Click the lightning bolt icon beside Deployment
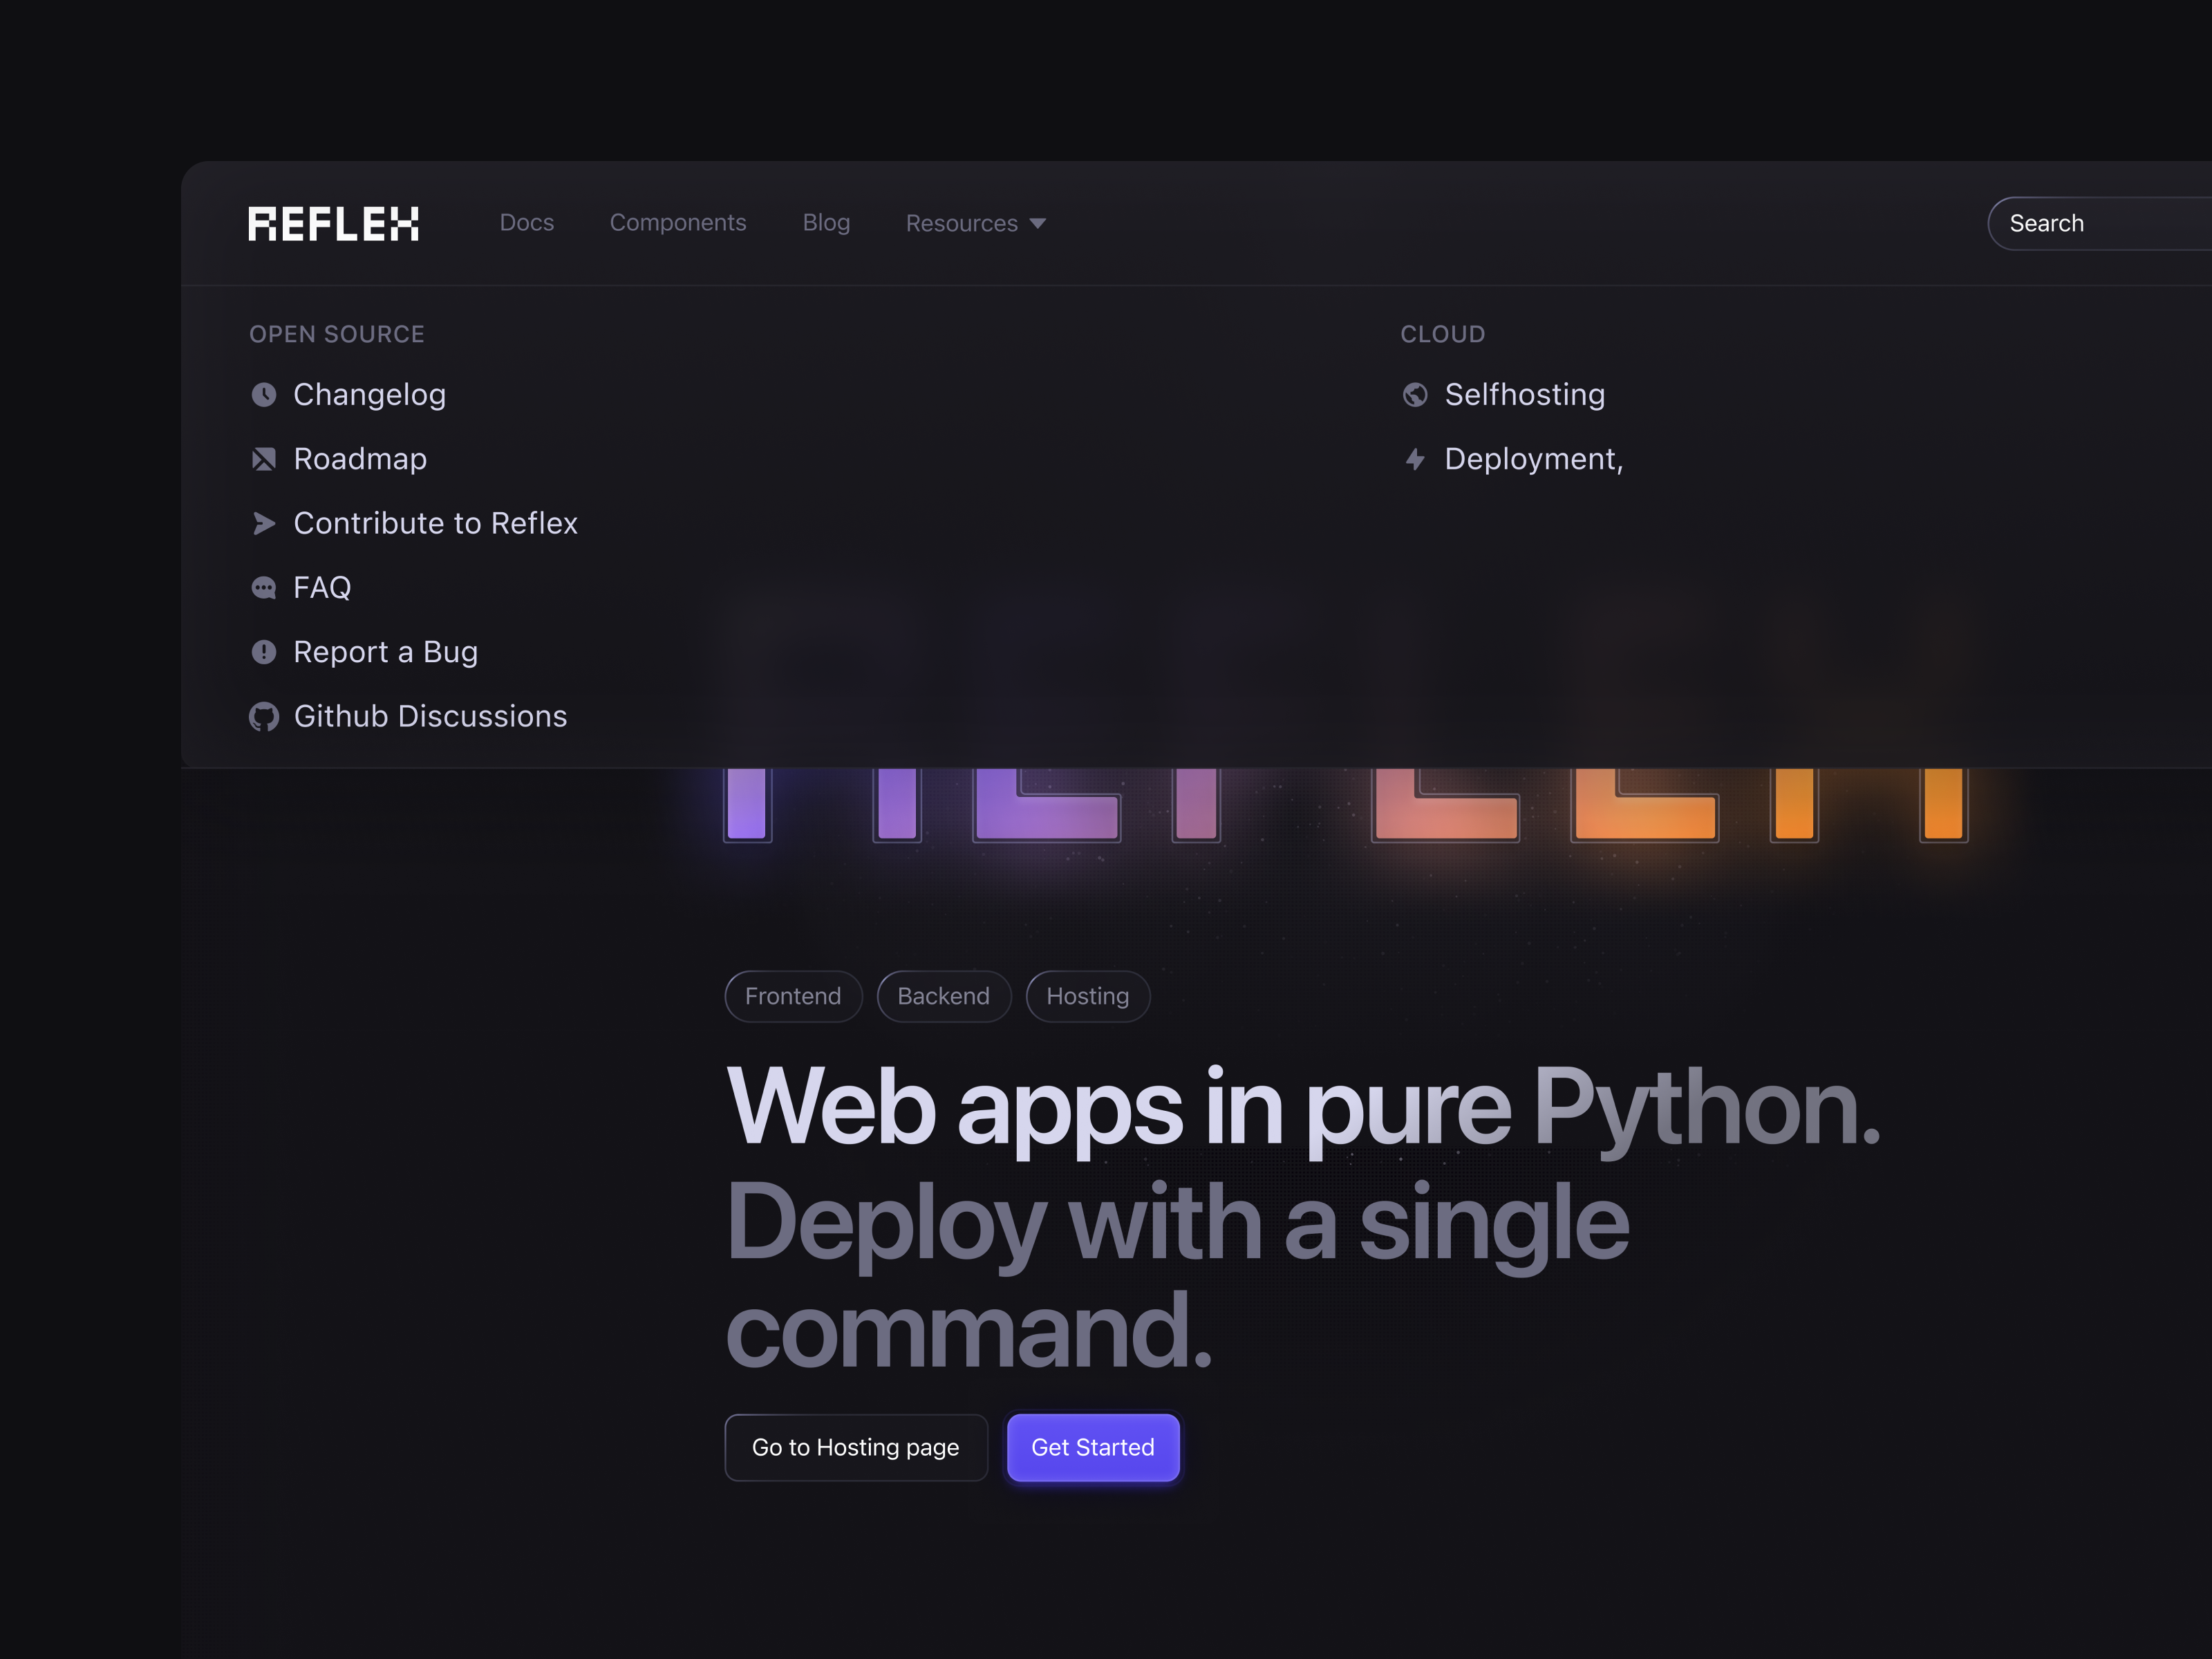Viewport: 2212px width, 1659px height. coord(1415,459)
